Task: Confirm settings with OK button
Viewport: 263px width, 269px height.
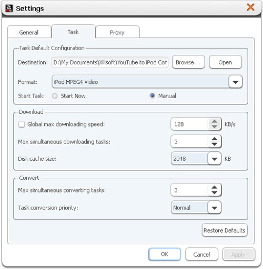Action: click(x=165, y=254)
